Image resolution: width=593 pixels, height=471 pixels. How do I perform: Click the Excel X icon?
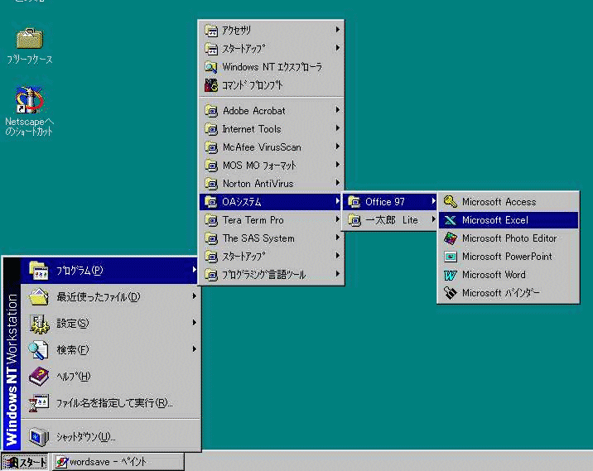(x=450, y=220)
